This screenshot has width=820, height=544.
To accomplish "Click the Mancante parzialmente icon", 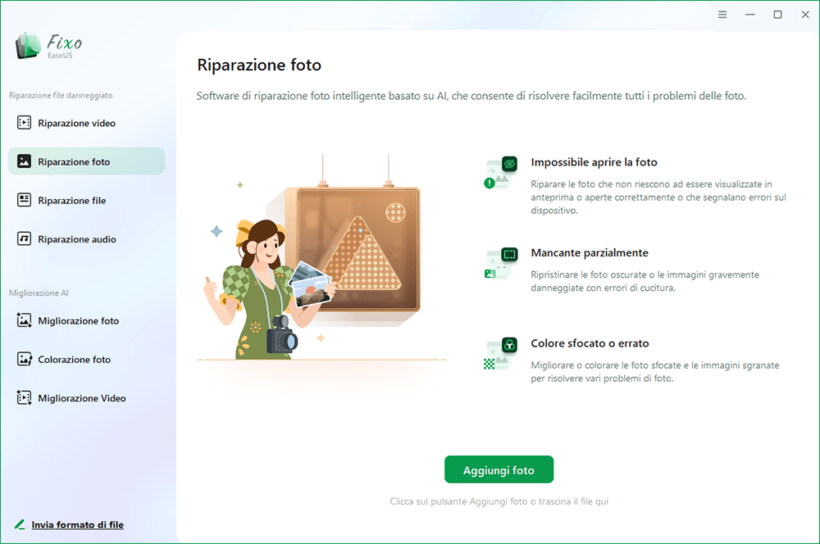I will click(x=501, y=263).
